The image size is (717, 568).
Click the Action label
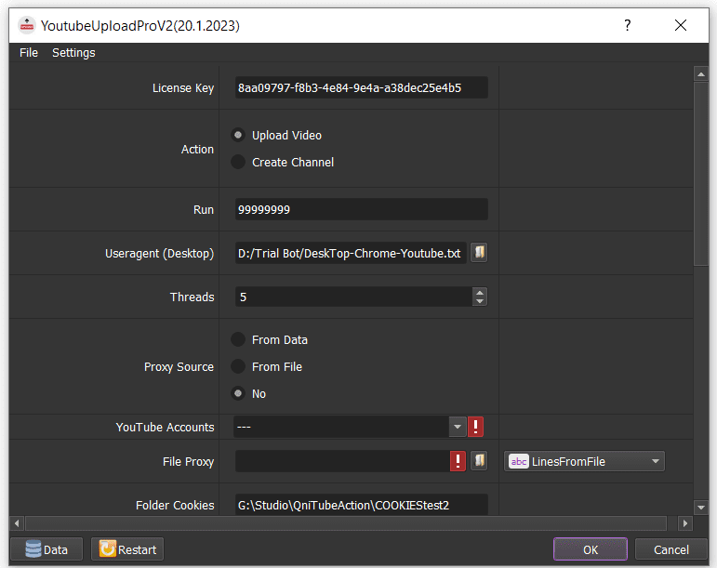click(197, 149)
